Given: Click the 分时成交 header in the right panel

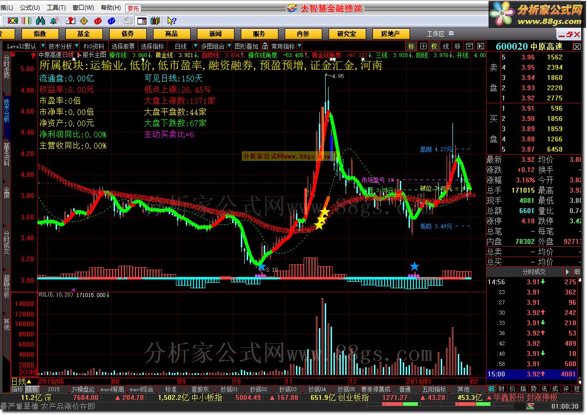Looking at the screenshot, I should coord(533,272).
